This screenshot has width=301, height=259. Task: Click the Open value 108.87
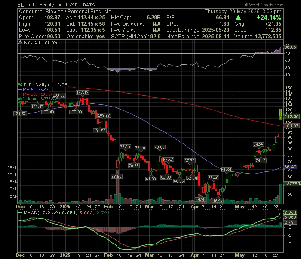point(52,18)
